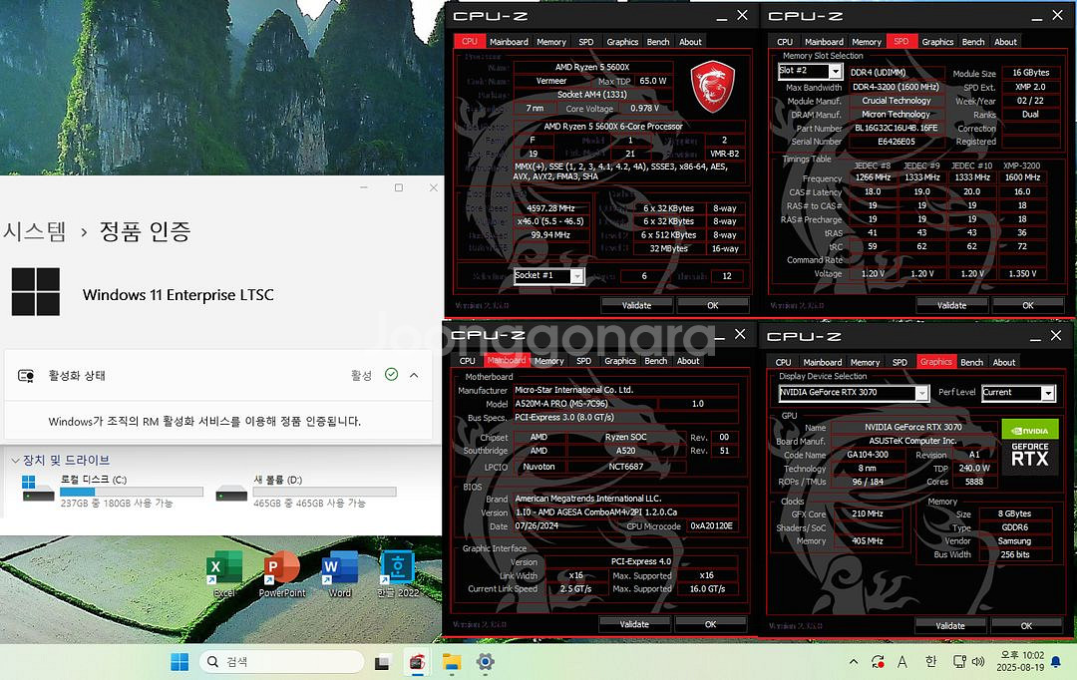
Task: Click OK in SPD window
Action: [1028, 305]
